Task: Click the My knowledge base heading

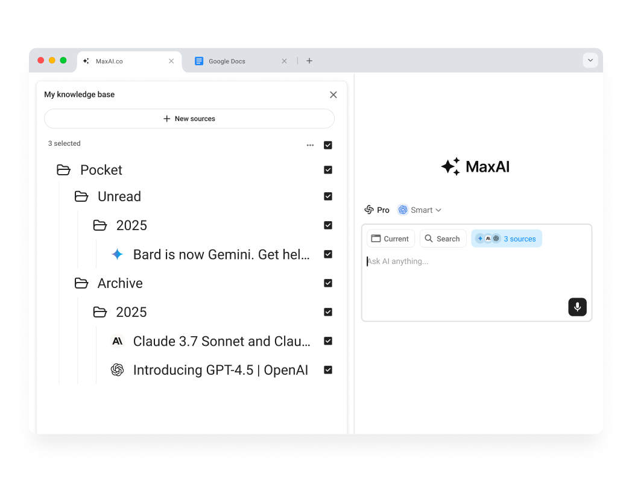Action: 80,94
